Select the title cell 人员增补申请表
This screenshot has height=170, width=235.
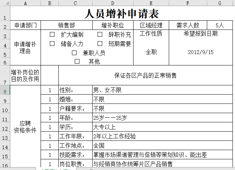(121, 14)
